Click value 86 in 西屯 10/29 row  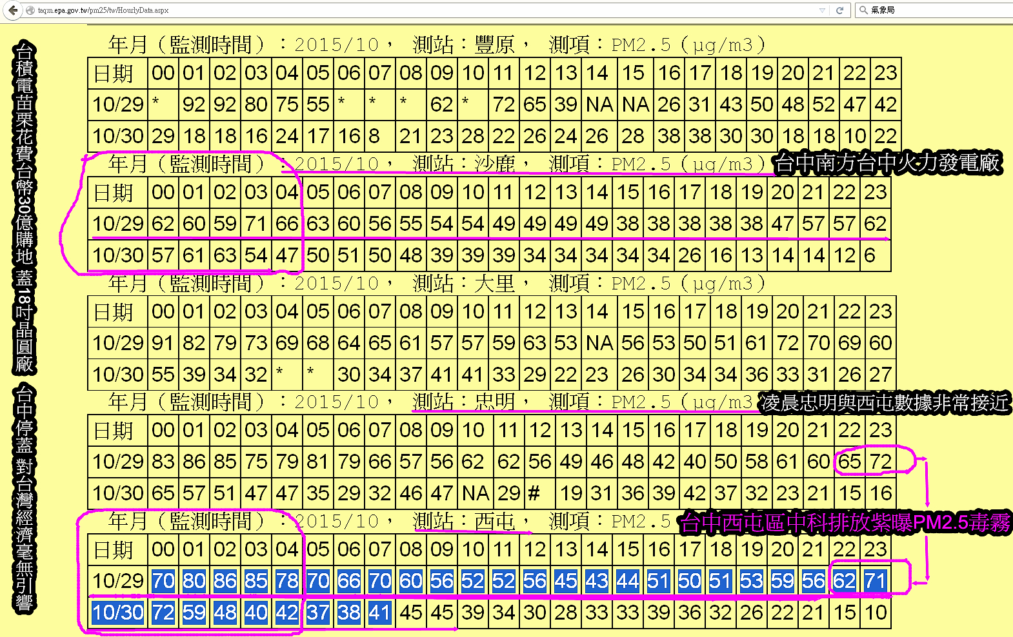pyautogui.click(x=225, y=581)
